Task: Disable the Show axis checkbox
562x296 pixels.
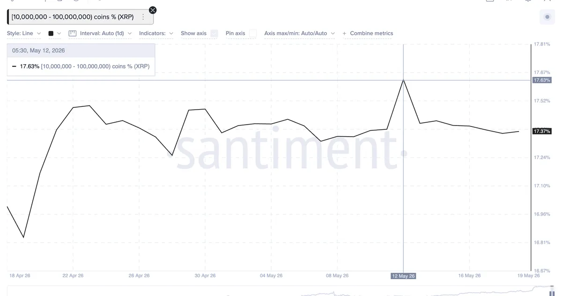Action: coord(214,33)
